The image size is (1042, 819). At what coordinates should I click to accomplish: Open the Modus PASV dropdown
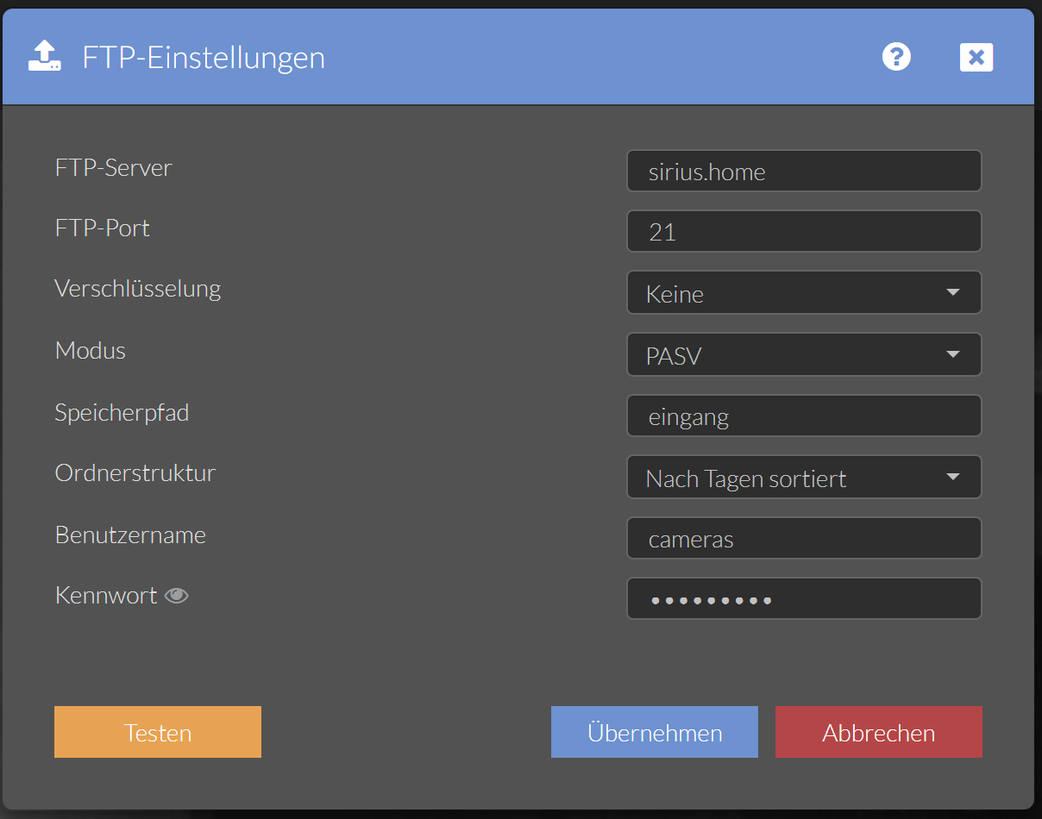[x=804, y=354]
